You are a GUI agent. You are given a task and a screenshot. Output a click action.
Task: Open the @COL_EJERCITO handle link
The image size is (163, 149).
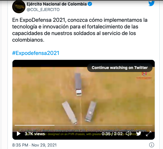pos(43,10)
